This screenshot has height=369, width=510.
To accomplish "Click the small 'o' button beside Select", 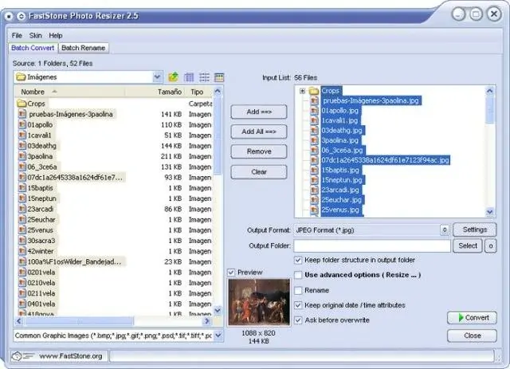I will click(491, 246).
